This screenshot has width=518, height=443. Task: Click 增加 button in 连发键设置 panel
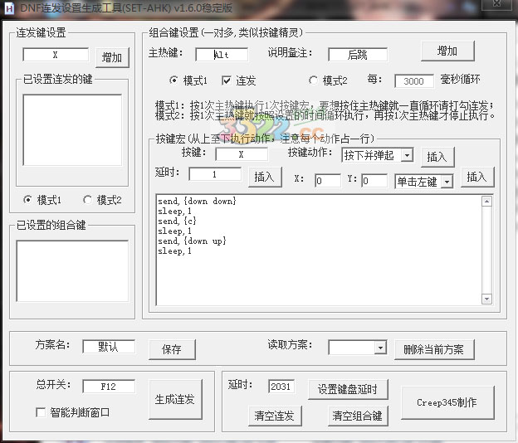click(x=112, y=58)
